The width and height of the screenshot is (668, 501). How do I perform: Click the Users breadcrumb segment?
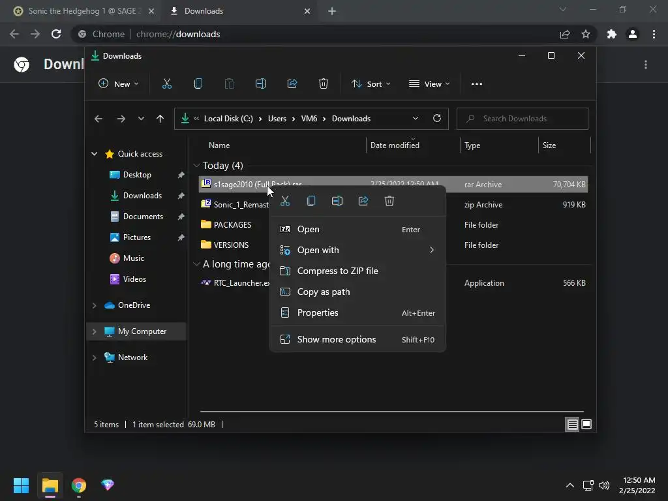point(277,119)
